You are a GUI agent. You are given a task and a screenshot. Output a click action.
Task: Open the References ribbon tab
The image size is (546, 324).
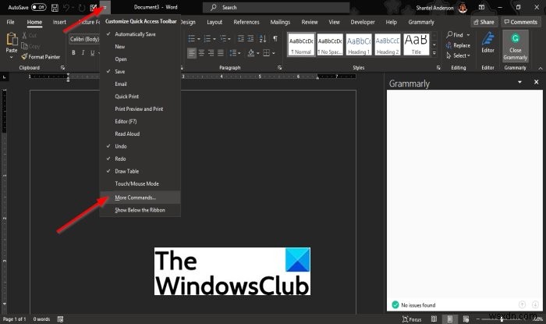tap(246, 23)
